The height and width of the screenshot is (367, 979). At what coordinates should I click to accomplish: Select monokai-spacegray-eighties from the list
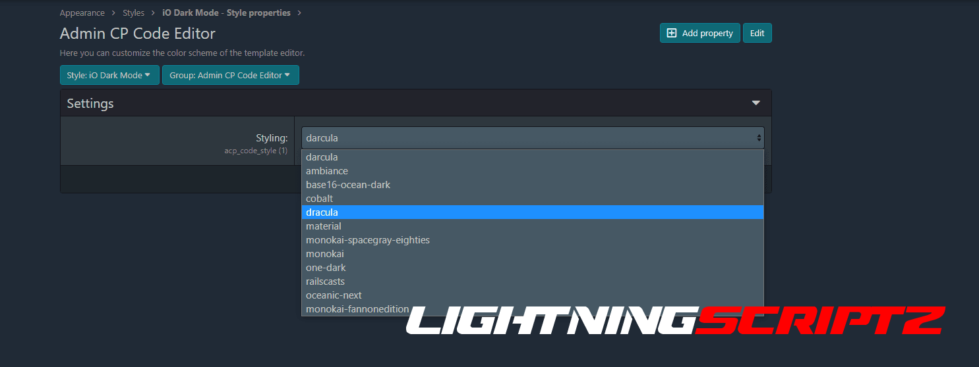coord(368,240)
